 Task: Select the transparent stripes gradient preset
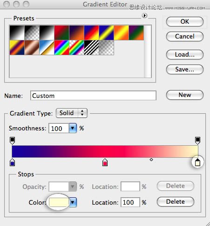pos(92,48)
